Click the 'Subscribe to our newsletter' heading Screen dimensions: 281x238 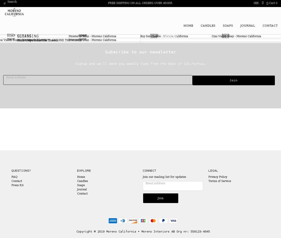coord(140,52)
